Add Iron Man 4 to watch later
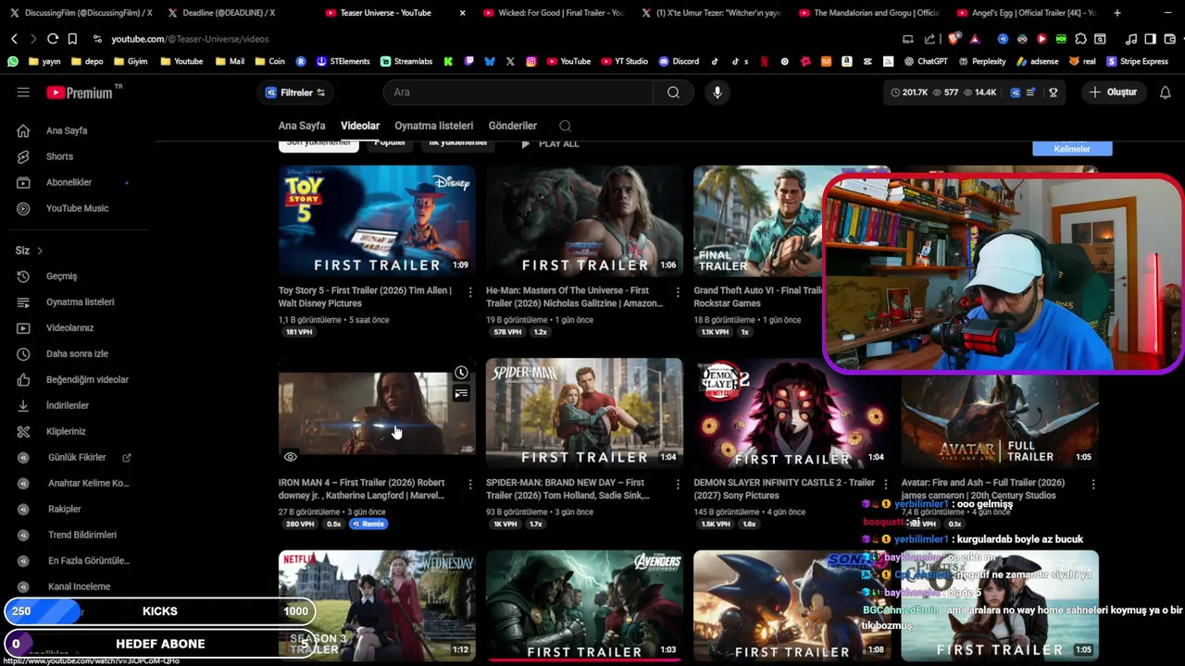 click(461, 373)
